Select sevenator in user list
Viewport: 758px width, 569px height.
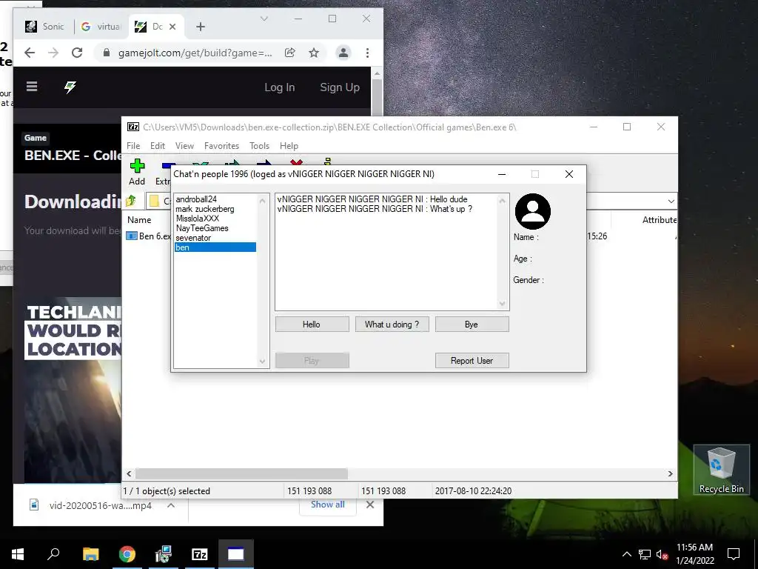coord(215,238)
